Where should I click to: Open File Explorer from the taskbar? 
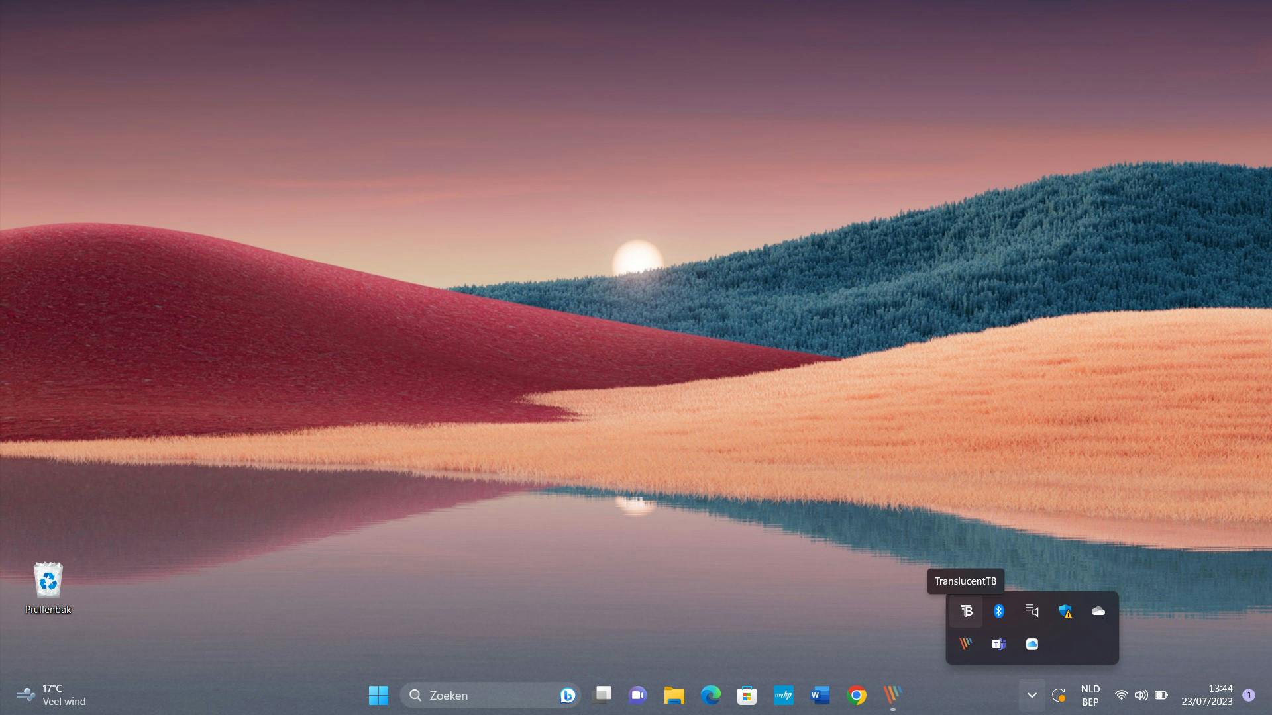[x=674, y=695]
